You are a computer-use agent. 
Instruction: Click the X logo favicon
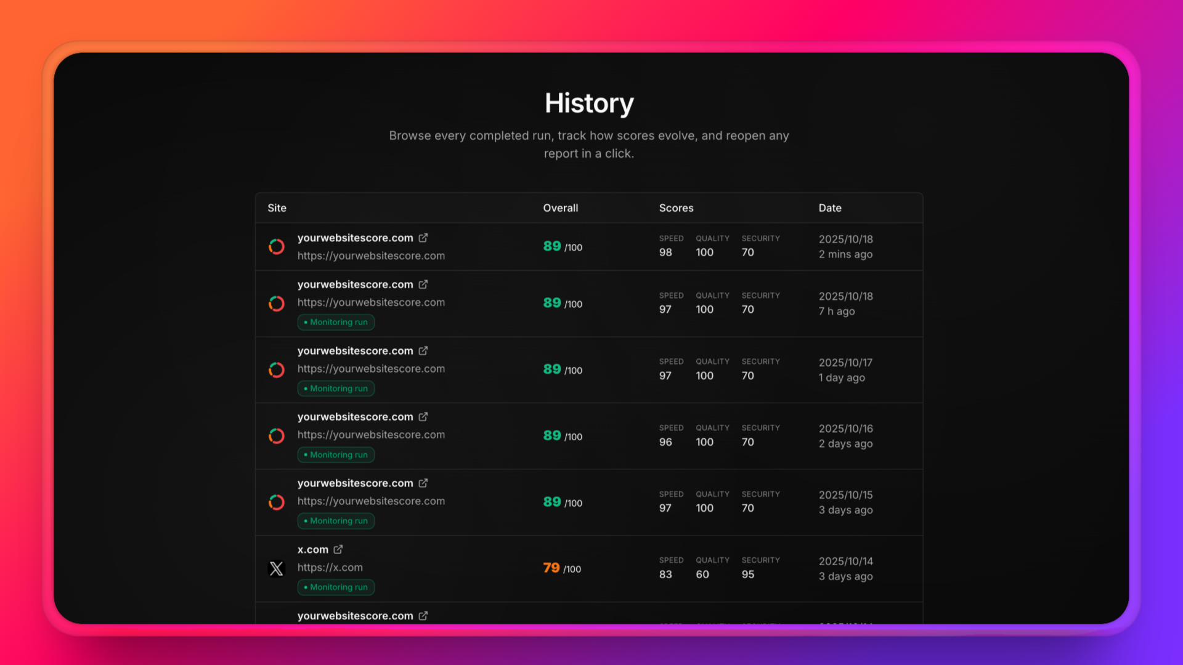(x=277, y=568)
